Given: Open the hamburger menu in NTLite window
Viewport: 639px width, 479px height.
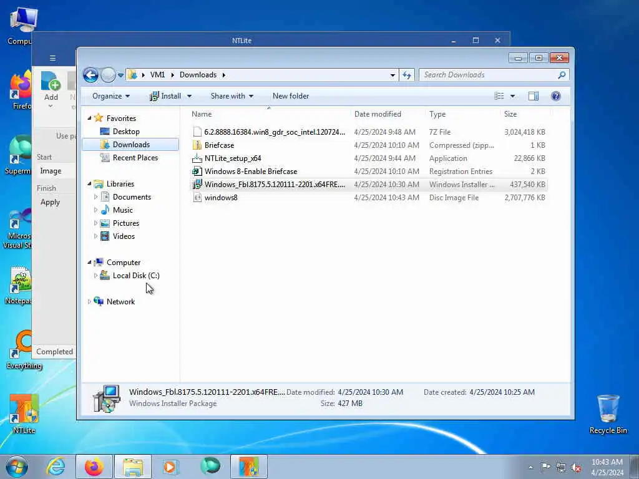Looking at the screenshot, I should (x=52, y=58).
